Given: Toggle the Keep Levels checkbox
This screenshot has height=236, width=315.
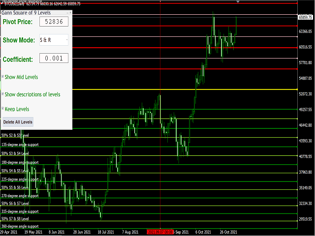Looking at the screenshot, I should coord(3,109).
